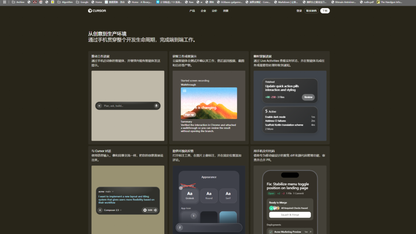
Task: Click the mountain walkthrough thumbnail
Action: [209, 103]
